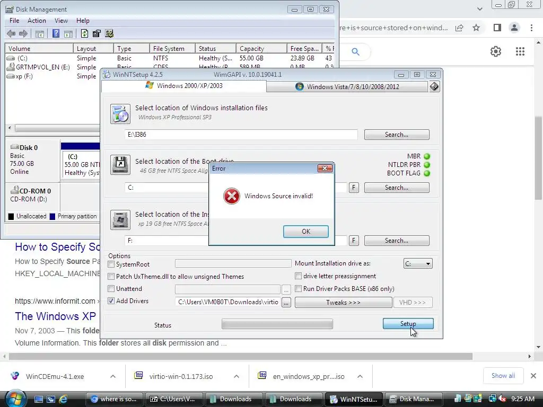Close the downloads bar with X
The height and width of the screenshot is (407, 543).
click(x=533, y=376)
